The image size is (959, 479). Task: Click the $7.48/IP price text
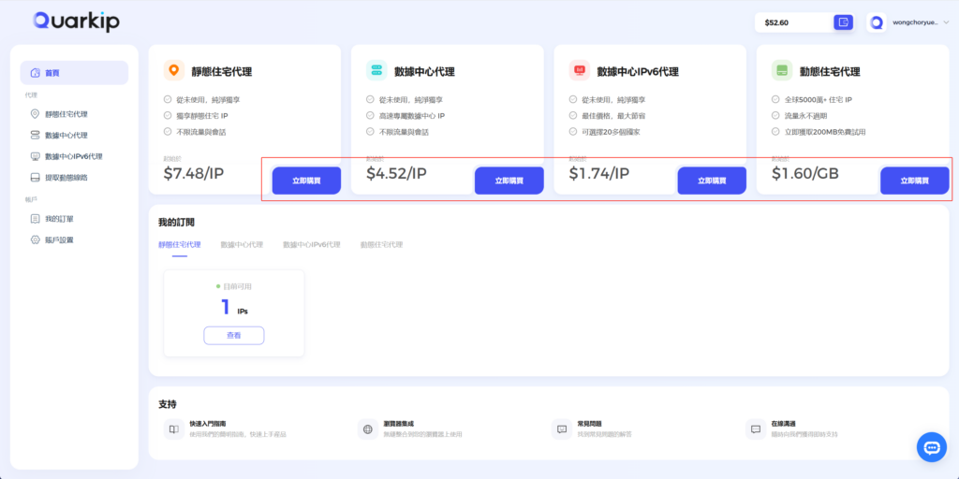194,173
